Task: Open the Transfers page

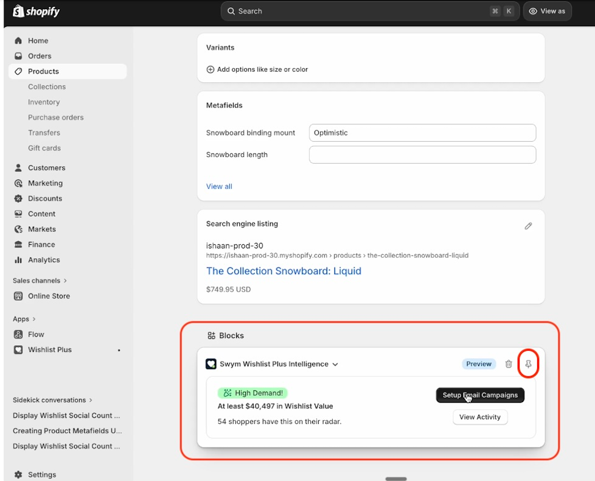Action: click(44, 133)
